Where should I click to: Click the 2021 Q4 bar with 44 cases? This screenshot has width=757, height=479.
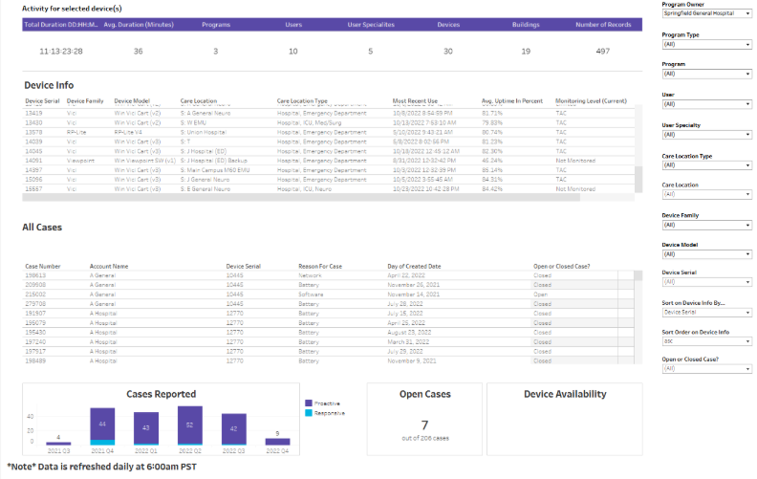[102, 425]
